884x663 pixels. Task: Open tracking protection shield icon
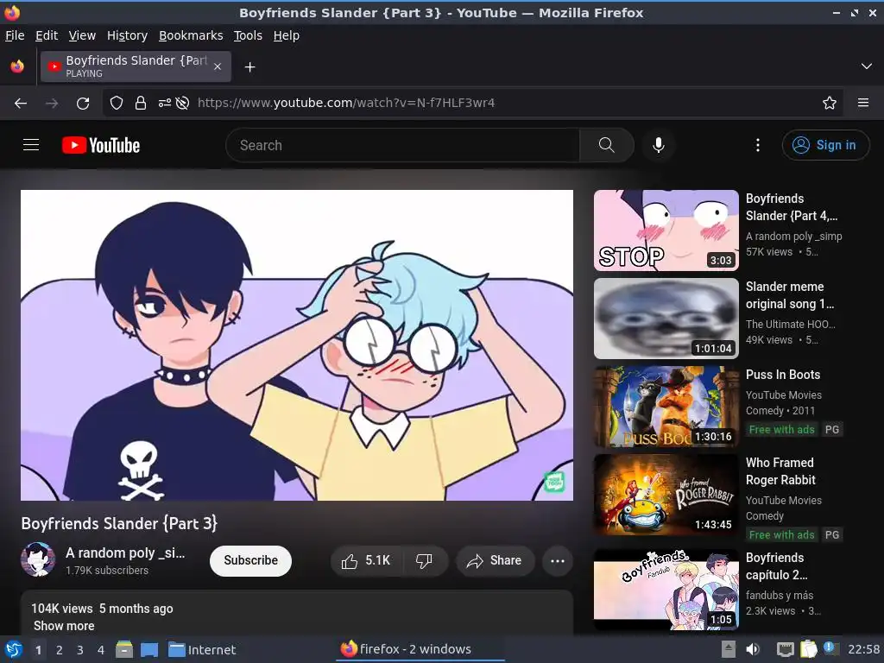coord(117,104)
